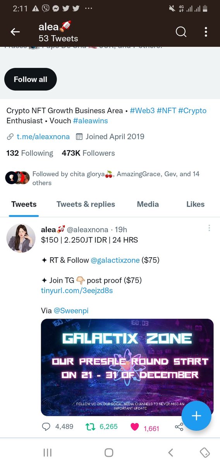View the 473K Followers list
Screen dimensions: 220x465
(88, 153)
